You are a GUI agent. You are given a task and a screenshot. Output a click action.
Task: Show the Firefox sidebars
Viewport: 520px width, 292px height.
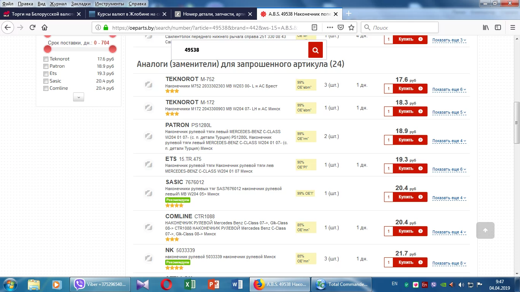pyautogui.click(x=498, y=27)
